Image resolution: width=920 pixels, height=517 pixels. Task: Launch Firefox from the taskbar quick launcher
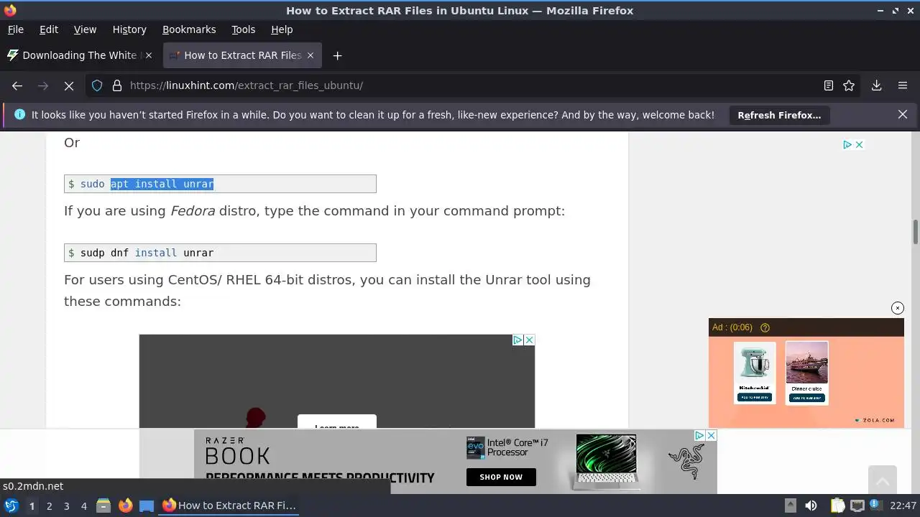tap(125, 506)
